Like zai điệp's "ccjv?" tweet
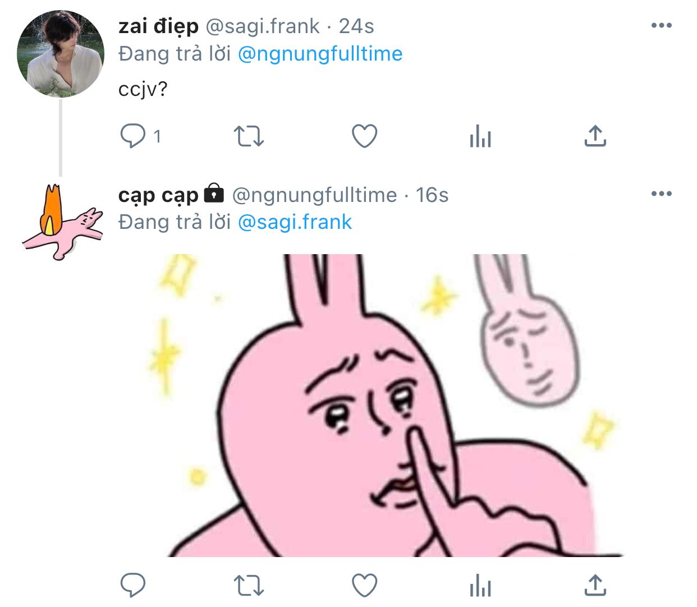 [364, 136]
